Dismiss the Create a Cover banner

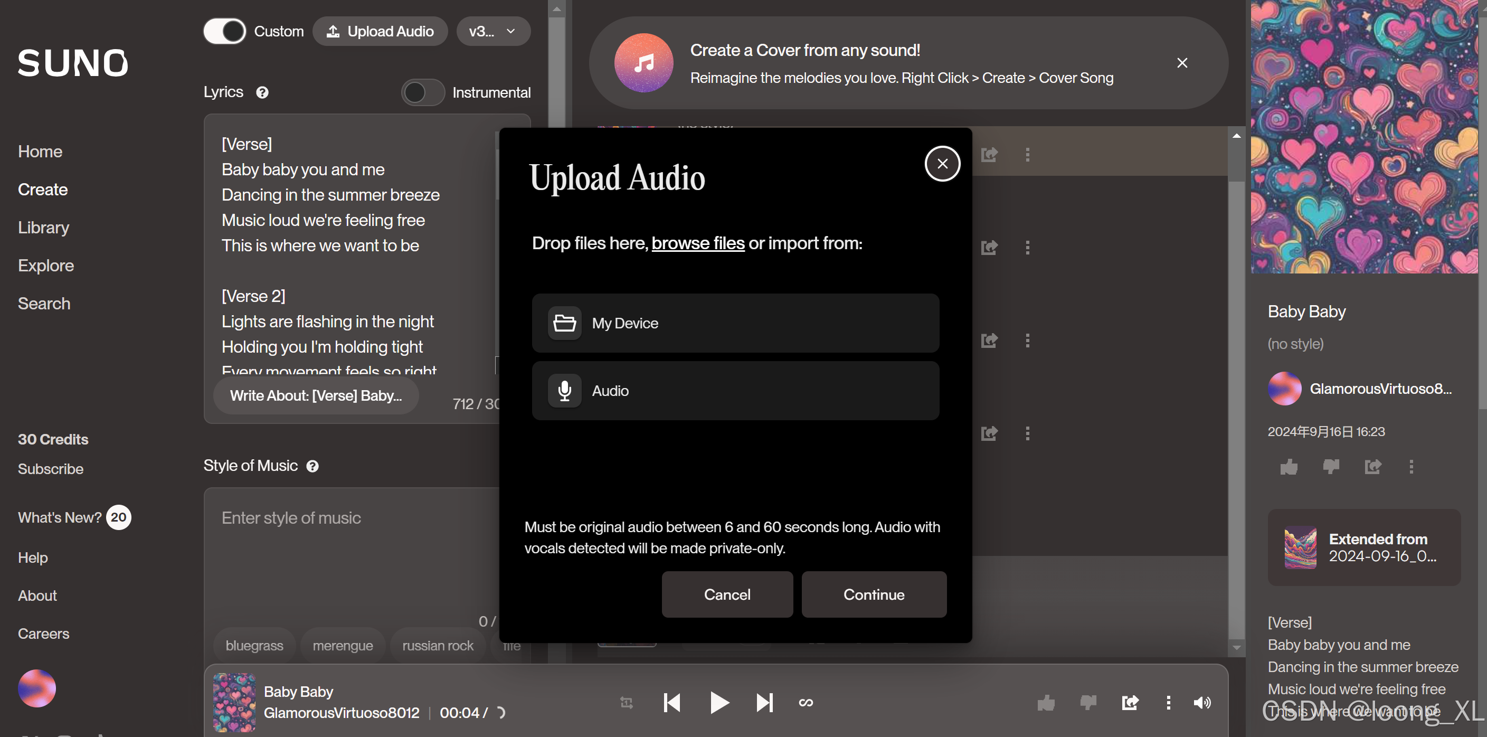tap(1182, 63)
